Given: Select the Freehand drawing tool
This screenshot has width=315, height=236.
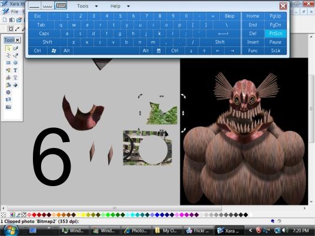Looking at the screenshot, I should pyautogui.click(x=15, y=48).
